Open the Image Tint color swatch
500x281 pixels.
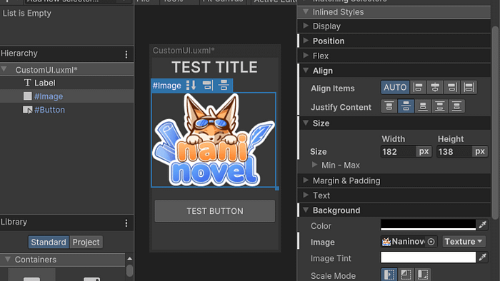point(429,257)
